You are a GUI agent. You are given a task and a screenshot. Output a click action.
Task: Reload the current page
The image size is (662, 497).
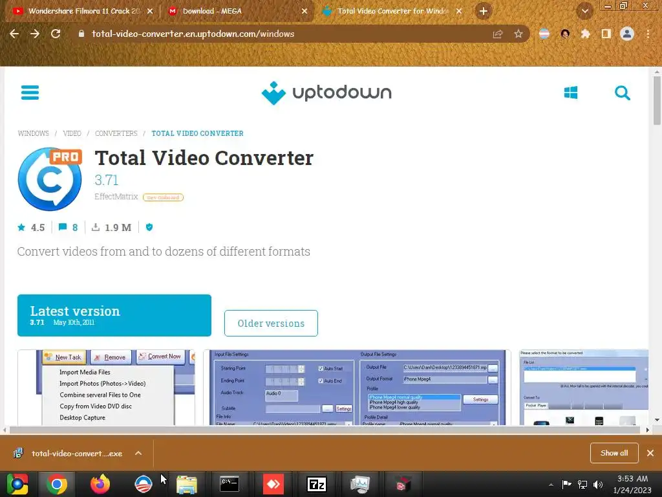point(56,34)
